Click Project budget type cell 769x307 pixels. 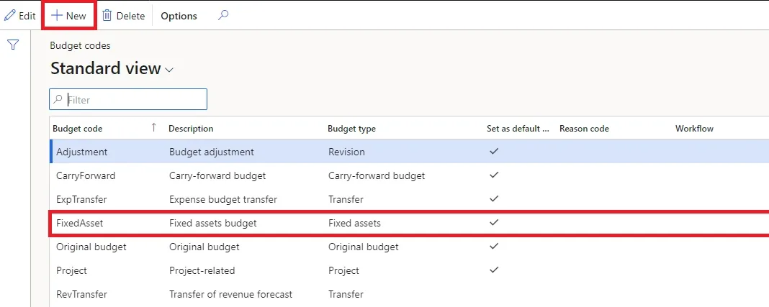pos(343,270)
